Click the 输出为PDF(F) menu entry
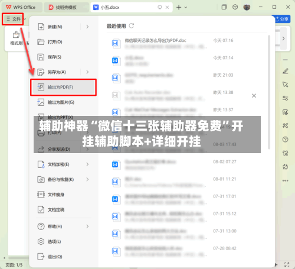The image size is (295, 269). click(x=63, y=87)
